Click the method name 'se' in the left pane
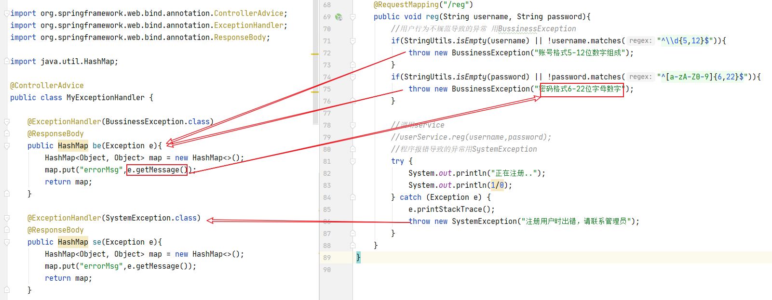This screenshot has height=300, width=772. (x=97, y=242)
